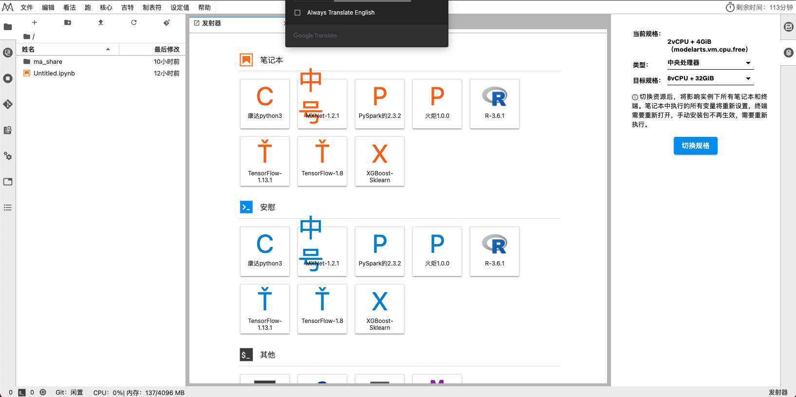Open XGBoost-Sklearn console

click(380, 309)
